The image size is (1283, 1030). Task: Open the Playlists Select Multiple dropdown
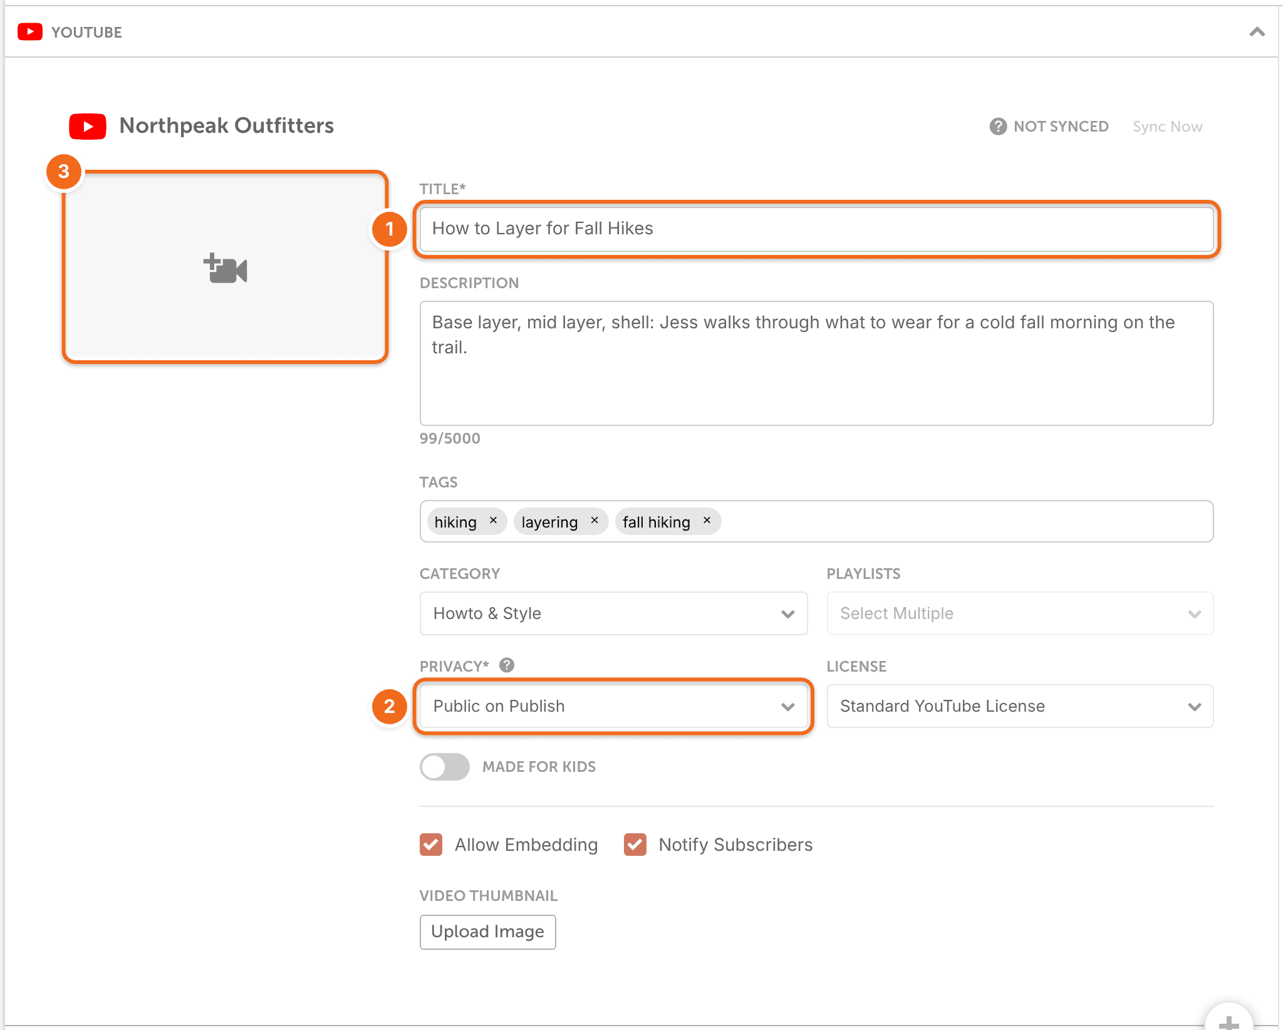point(1020,613)
